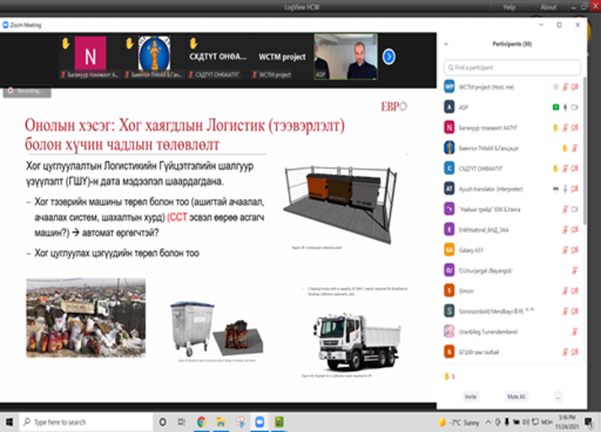601x432 pixels.
Task: Click ASP's green screen-share icon
Action: pyautogui.click(x=555, y=107)
